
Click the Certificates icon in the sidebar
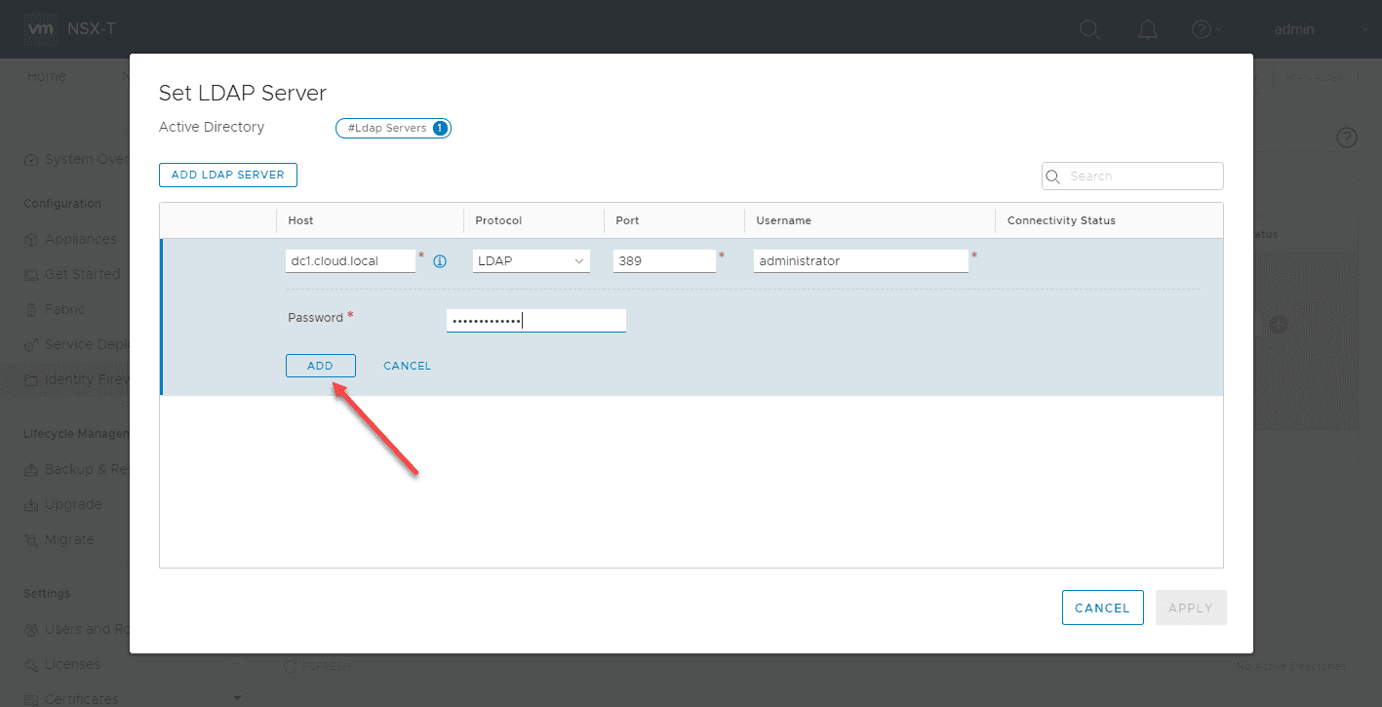coord(32,697)
